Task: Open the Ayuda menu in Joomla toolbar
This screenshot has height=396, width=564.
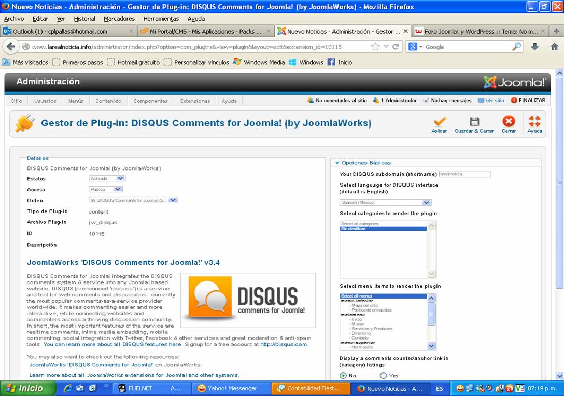Action: point(229,101)
